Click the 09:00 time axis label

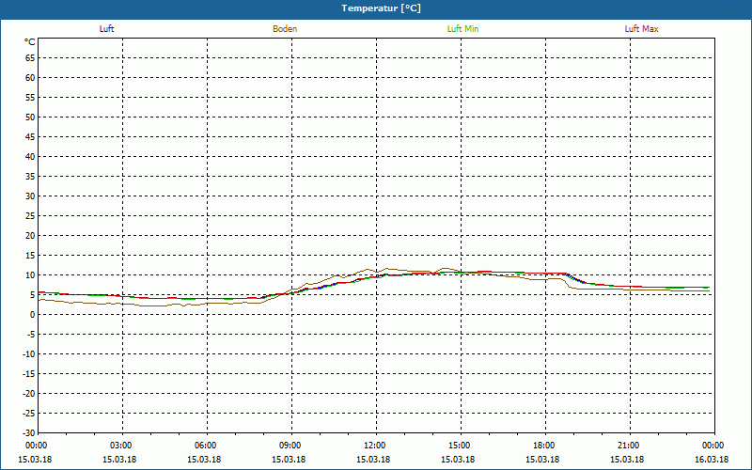tap(290, 446)
